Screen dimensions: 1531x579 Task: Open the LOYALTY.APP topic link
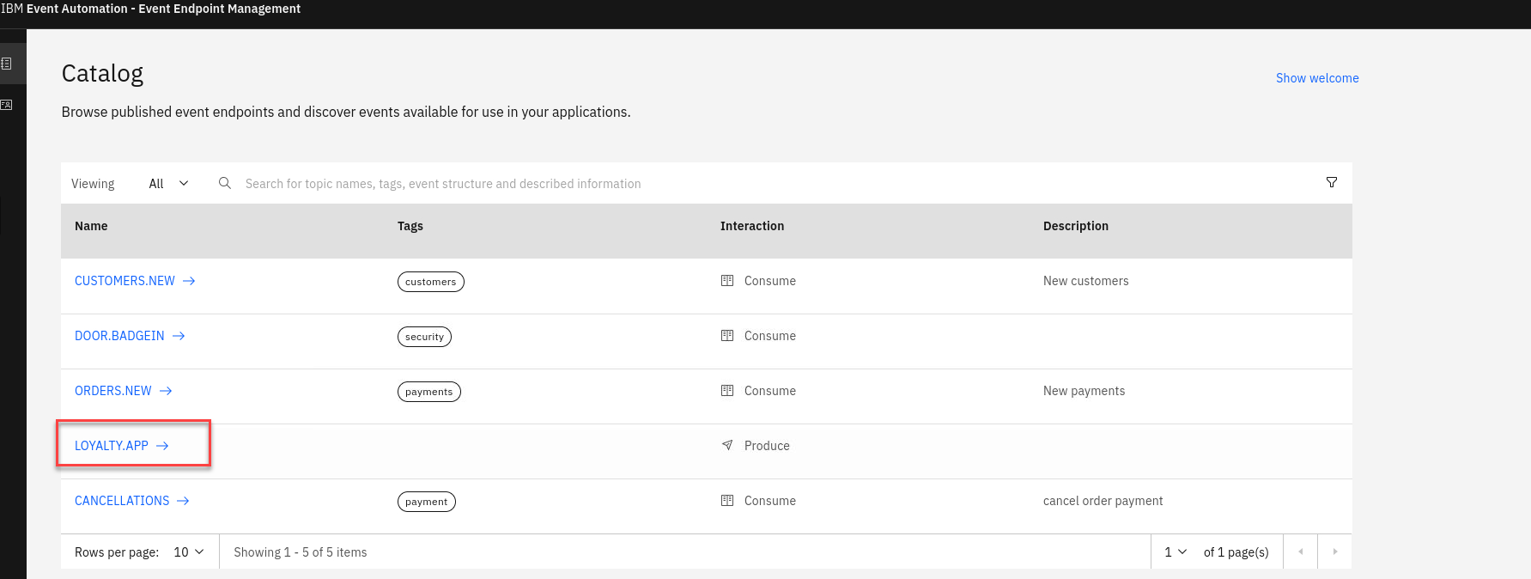click(112, 446)
